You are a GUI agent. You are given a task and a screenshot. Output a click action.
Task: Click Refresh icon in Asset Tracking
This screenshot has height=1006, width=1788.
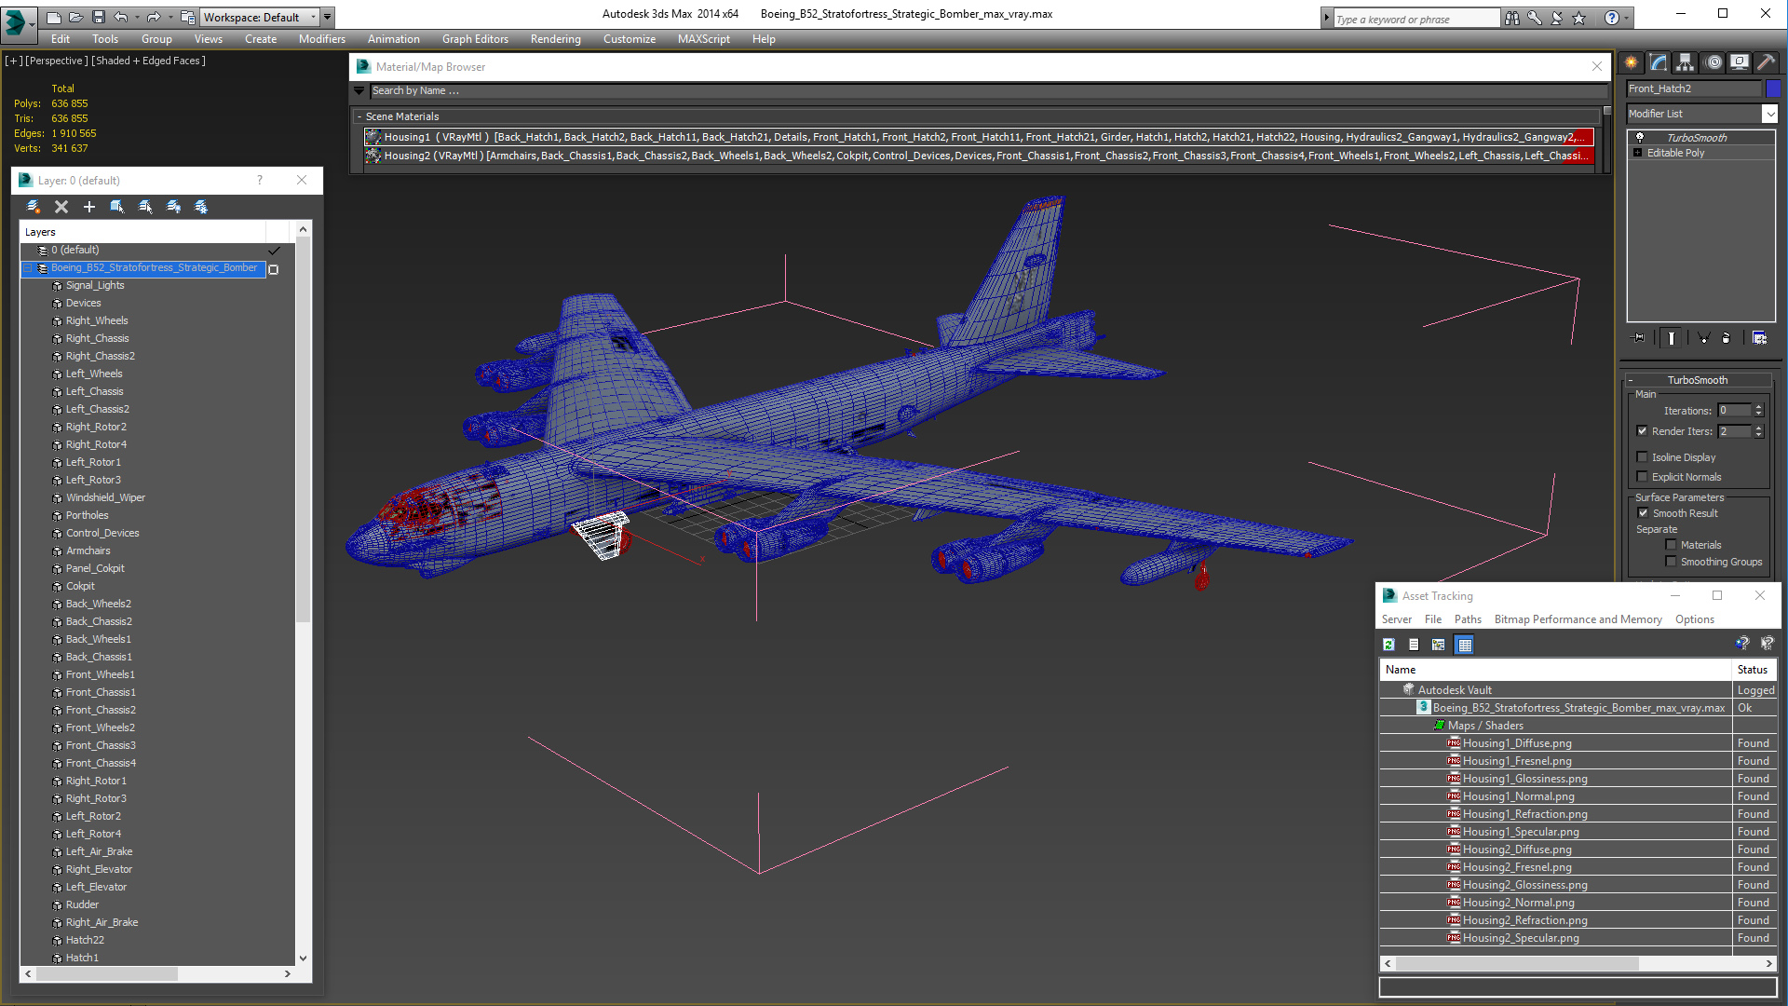[x=1388, y=645]
